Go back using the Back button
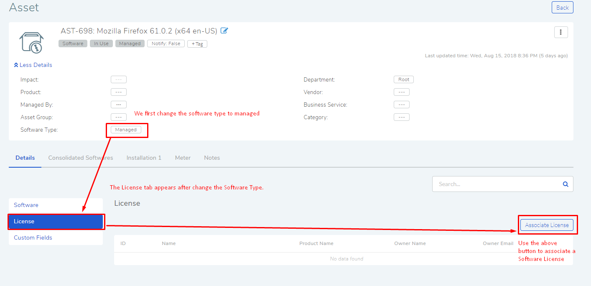The height and width of the screenshot is (286, 591). 563,8
